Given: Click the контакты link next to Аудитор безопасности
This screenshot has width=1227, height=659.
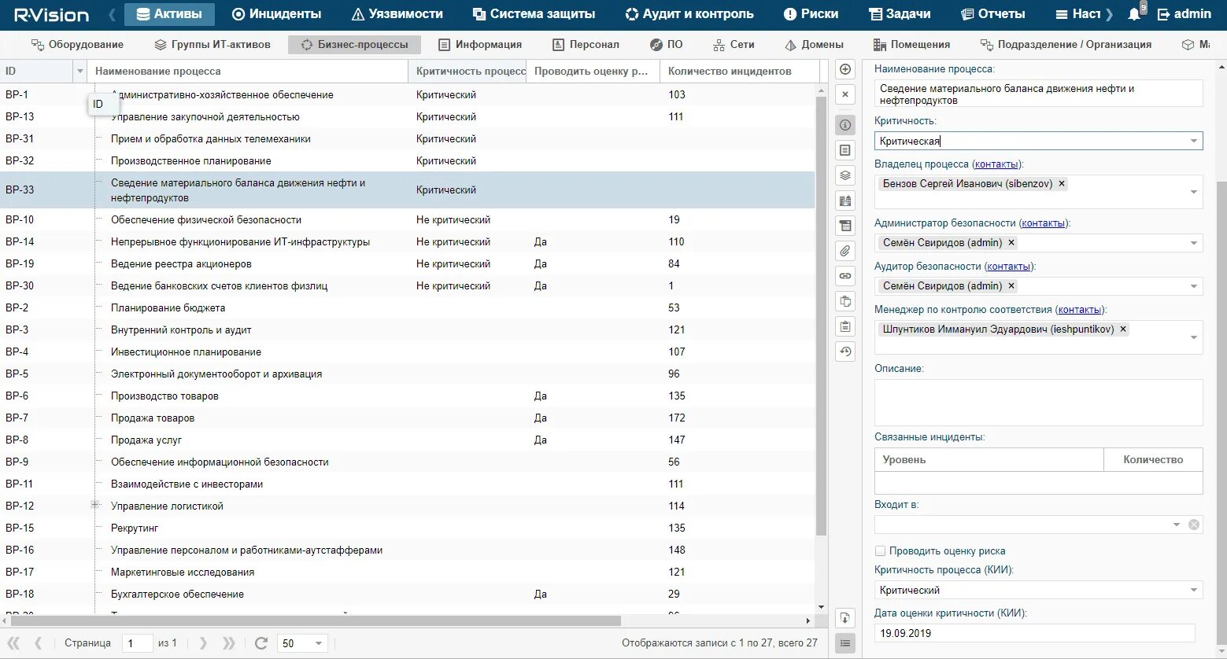Looking at the screenshot, I should (x=1008, y=267).
